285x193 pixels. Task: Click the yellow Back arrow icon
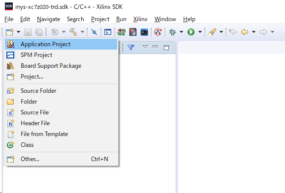(x=245, y=32)
